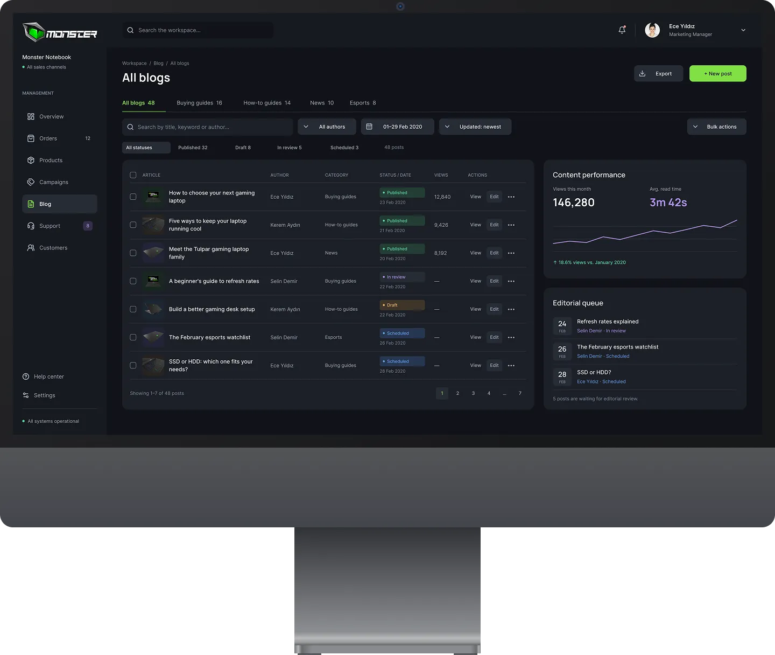Screen dimensions: 775x655
Task: Click the Support headset icon
Action: click(x=31, y=226)
